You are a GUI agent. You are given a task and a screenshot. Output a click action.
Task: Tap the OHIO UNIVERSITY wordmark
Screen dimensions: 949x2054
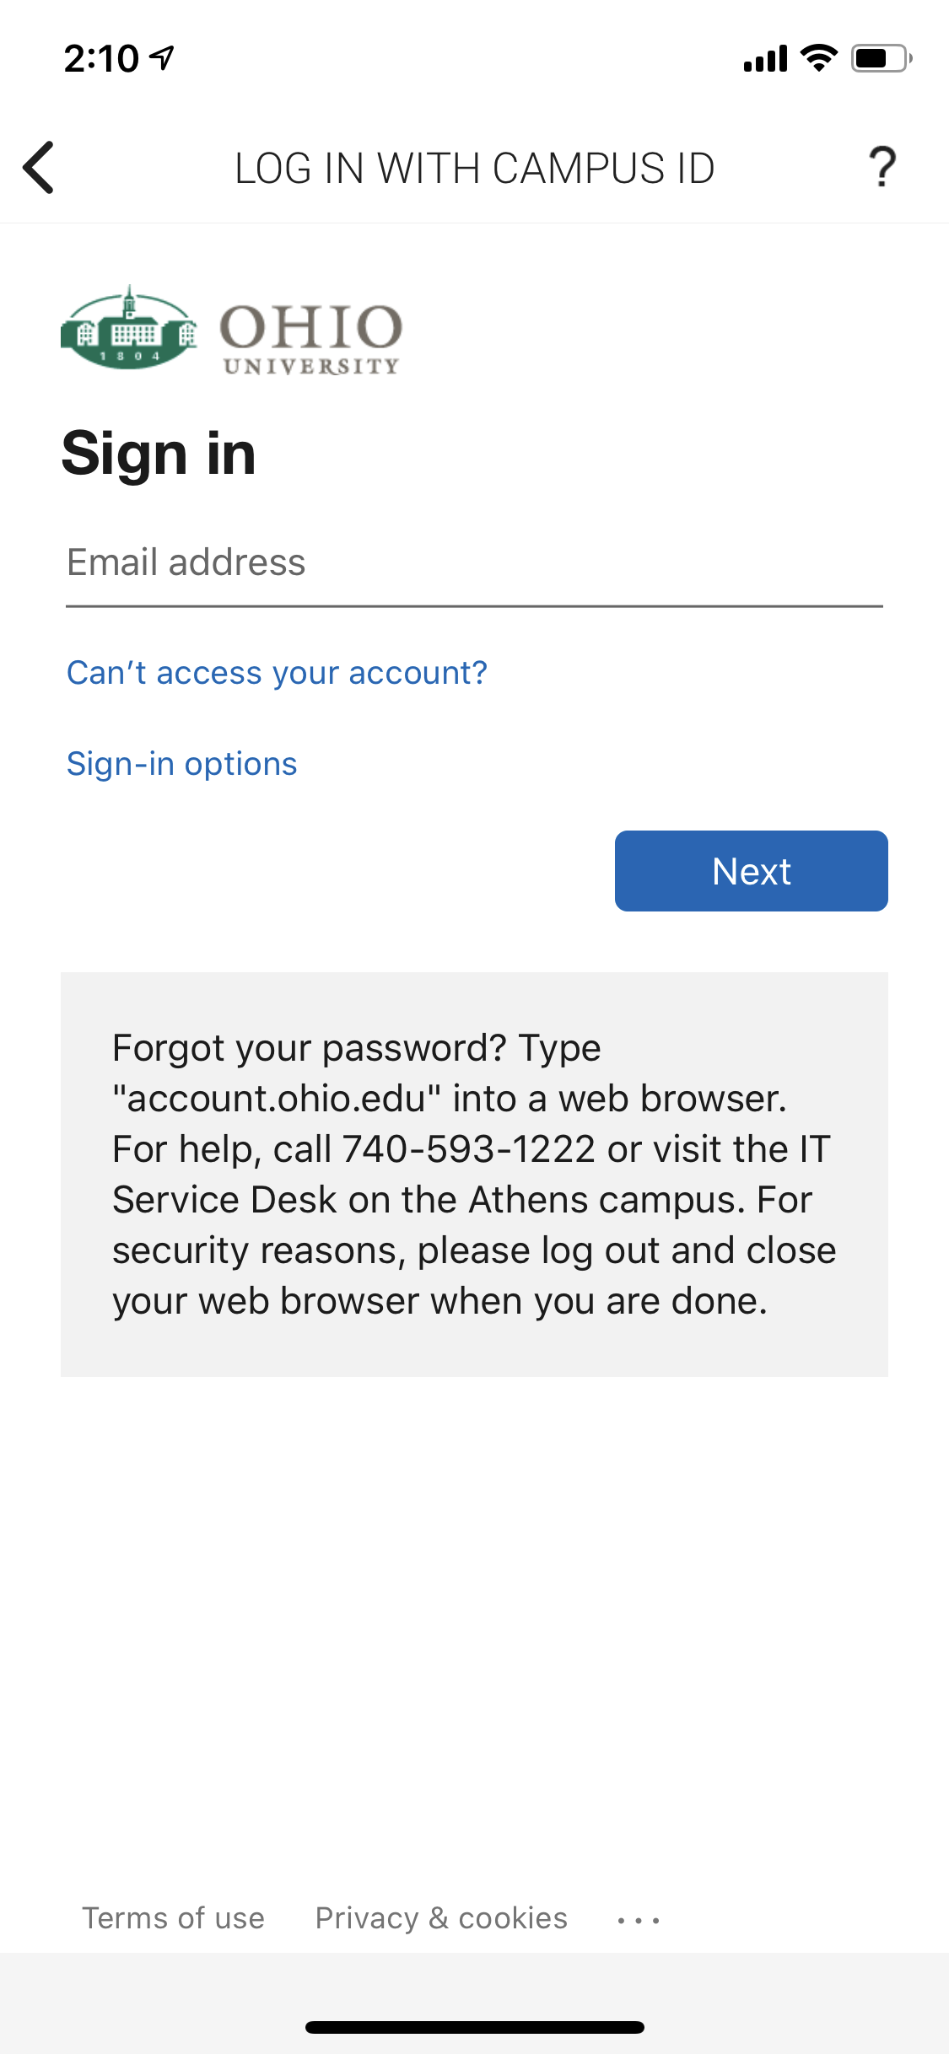[x=310, y=338]
